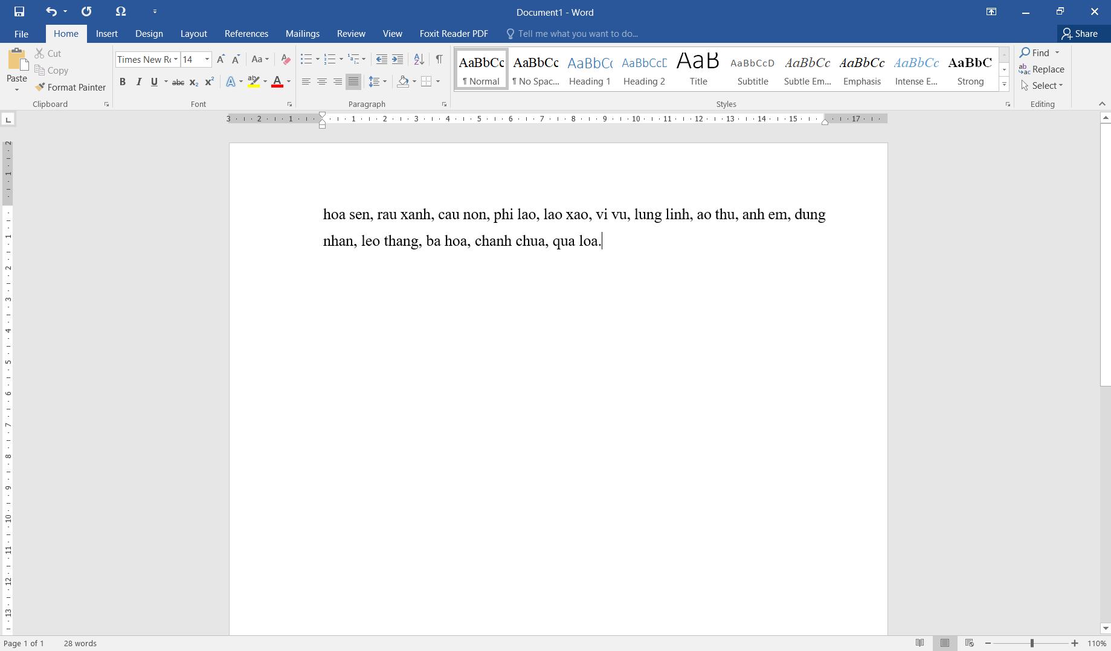This screenshot has height=651, width=1111.
Task: Switch to Print Layout view
Action: (945, 643)
